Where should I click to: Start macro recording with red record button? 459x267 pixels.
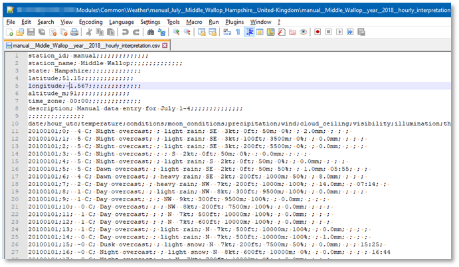[x=318, y=32]
